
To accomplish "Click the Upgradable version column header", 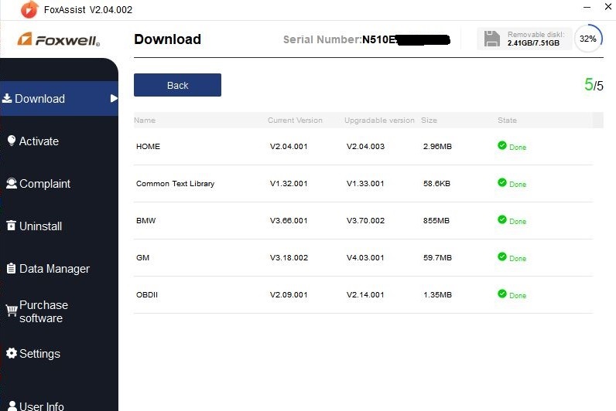I will coord(379,121).
